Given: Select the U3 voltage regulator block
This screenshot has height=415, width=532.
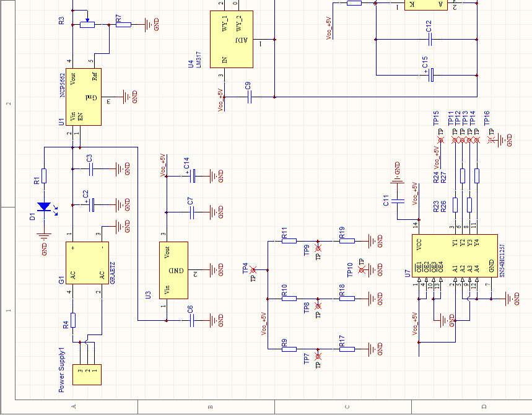Looking at the screenshot, I should [x=173, y=270].
